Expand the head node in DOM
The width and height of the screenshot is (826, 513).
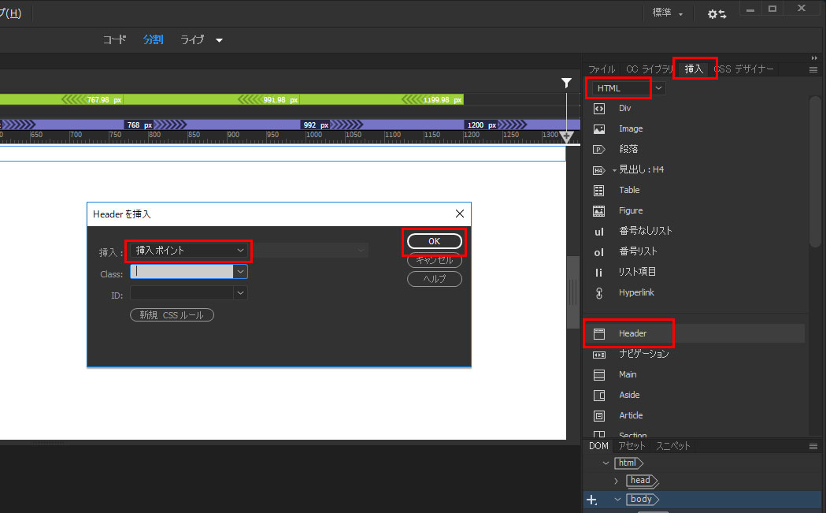616,481
